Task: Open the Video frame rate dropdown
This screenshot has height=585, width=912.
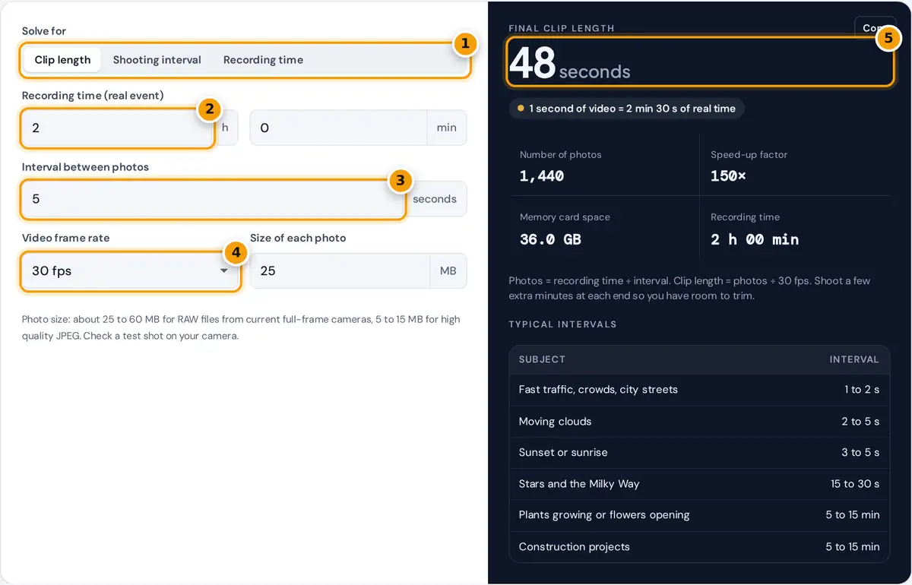Action: pyautogui.click(x=130, y=270)
